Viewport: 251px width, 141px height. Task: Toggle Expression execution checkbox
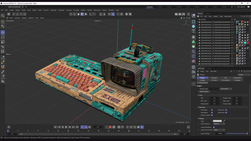(x=226, y=110)
